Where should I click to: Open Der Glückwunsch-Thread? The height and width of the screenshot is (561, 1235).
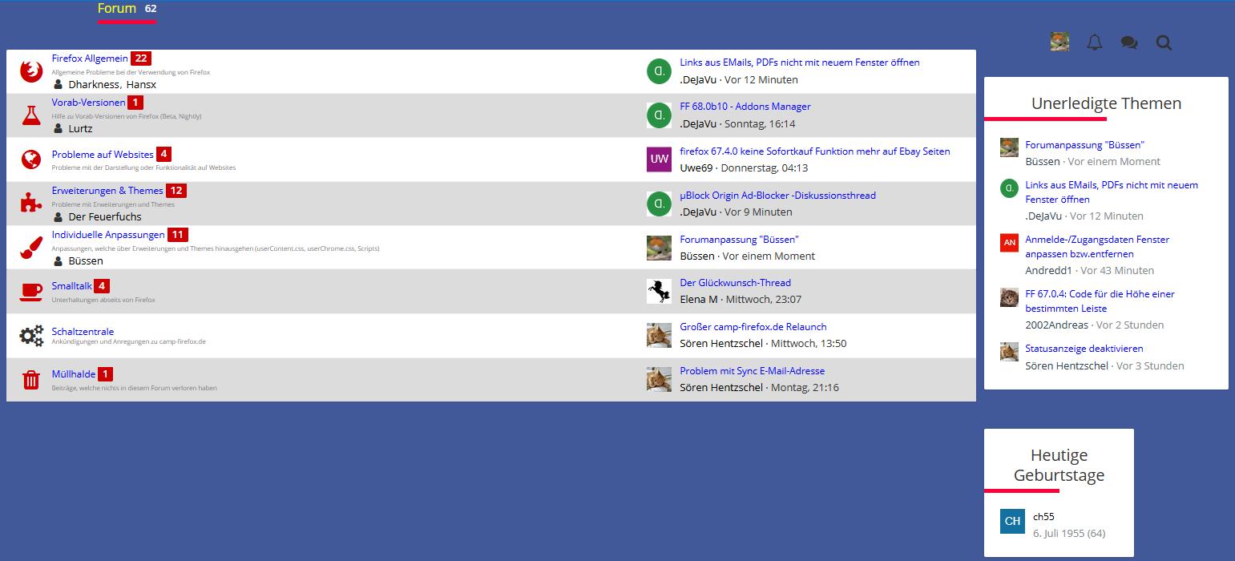click(736, 283)
